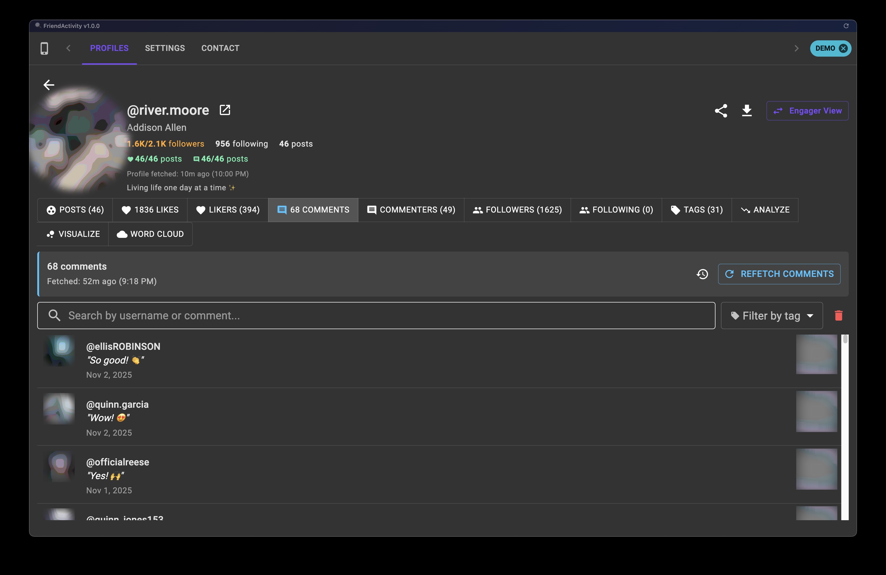886x575 pixels.
Task: Open the Filter by tag dropdown
Action: 771,315
